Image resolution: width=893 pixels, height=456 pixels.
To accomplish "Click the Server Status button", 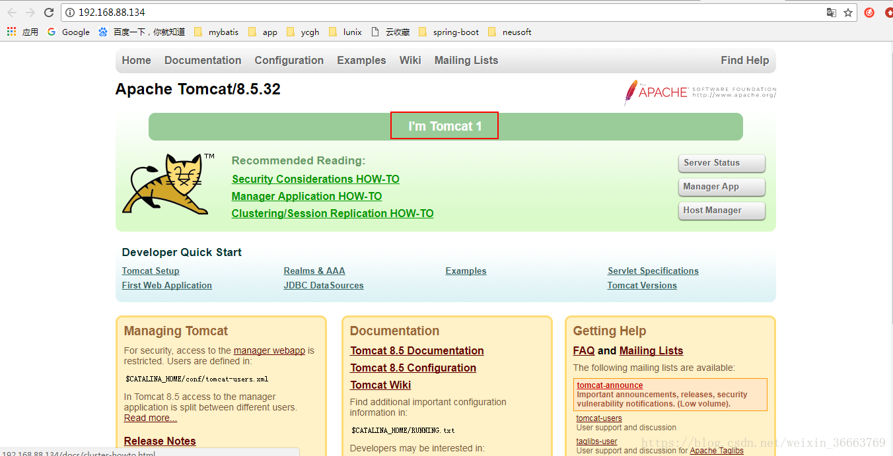I will [x=721, y=163].
